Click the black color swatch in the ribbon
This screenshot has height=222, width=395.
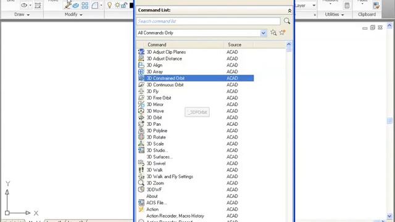pos(131,6)
